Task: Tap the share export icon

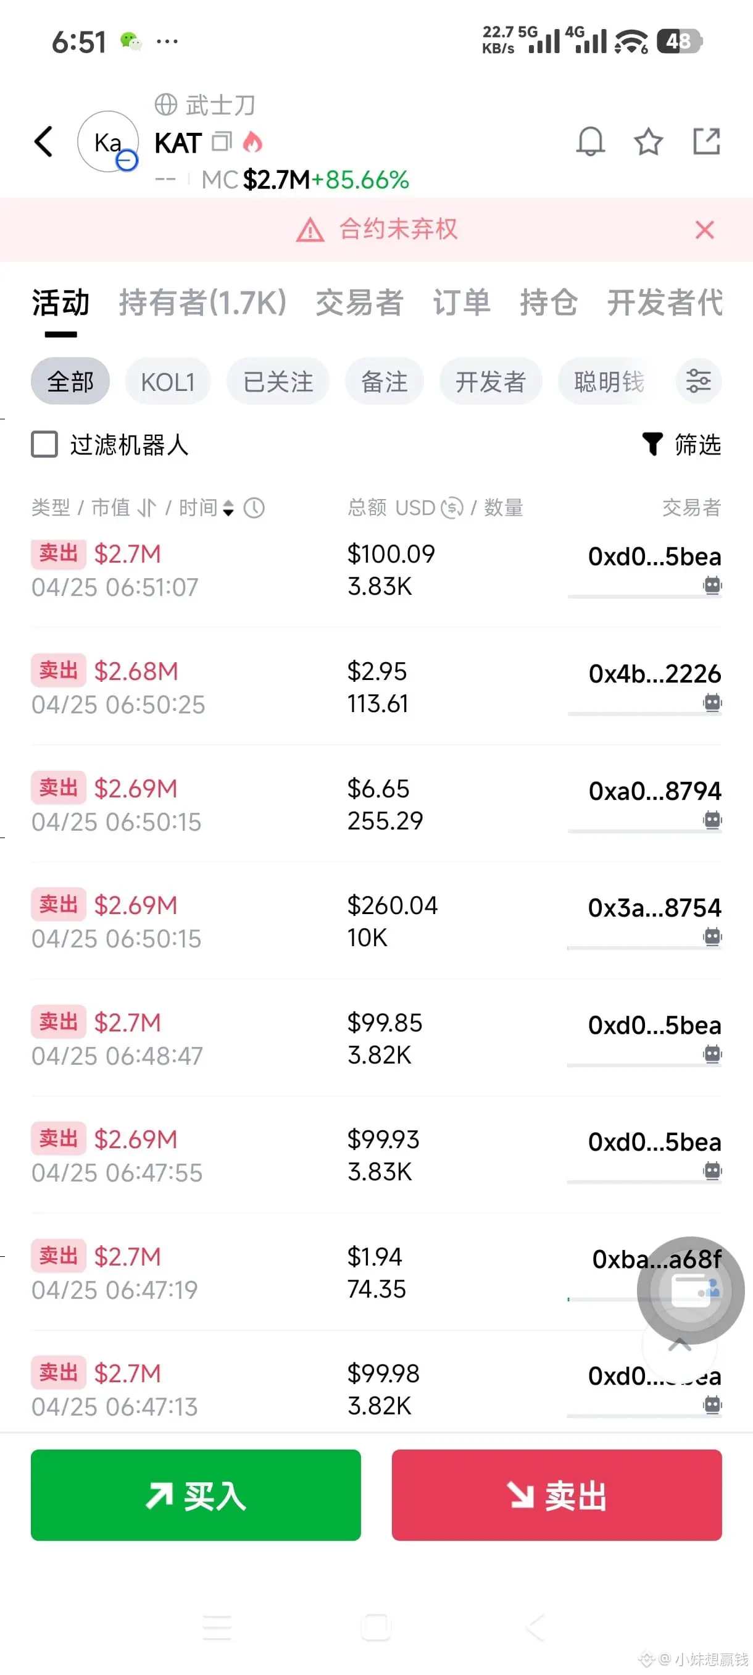Action: (x=706, y=141)
